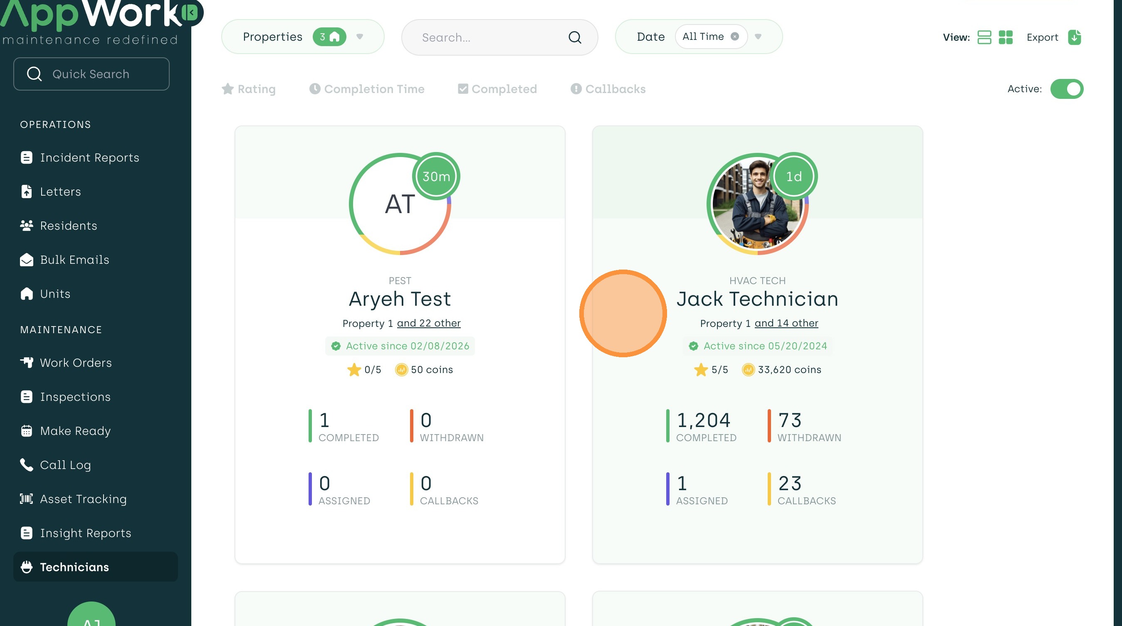
Task: Clear the All Time date chip
Action: click(x=734, y=37)
